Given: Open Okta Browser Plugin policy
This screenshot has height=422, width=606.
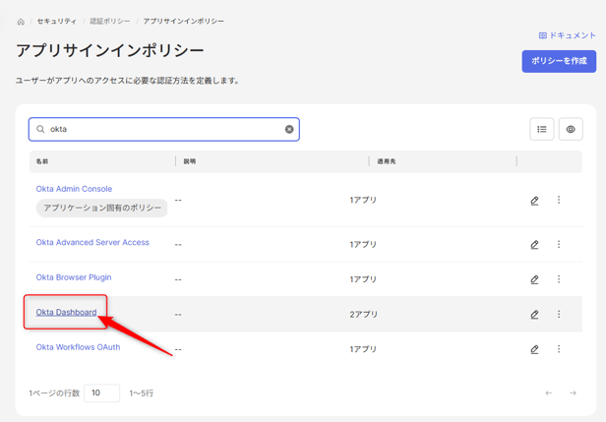Looking at the screenshot, I should (74, 277).
